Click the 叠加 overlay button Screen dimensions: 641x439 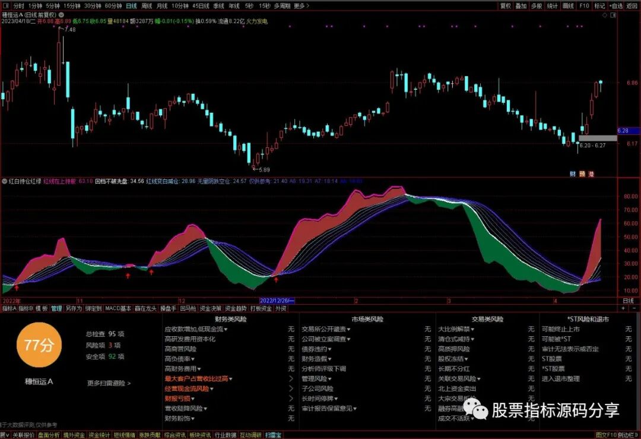521,6
